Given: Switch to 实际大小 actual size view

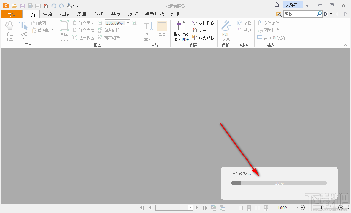Looking at the screenshot, I should [64, 30].
